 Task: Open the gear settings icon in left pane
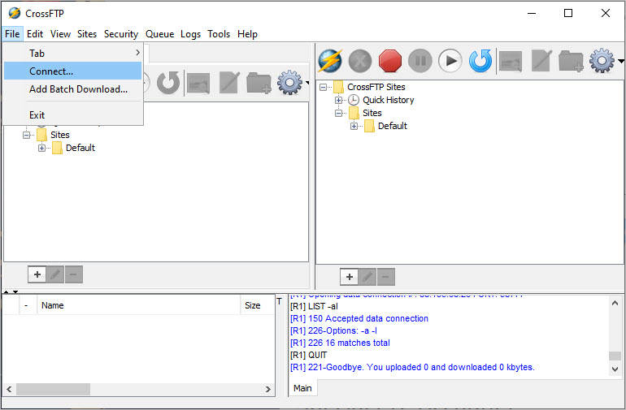click(x=289, y=82)
